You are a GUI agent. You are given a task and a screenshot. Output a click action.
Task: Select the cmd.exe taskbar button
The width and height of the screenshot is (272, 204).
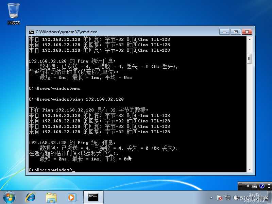pyautogui.click(x=93, y=197)
